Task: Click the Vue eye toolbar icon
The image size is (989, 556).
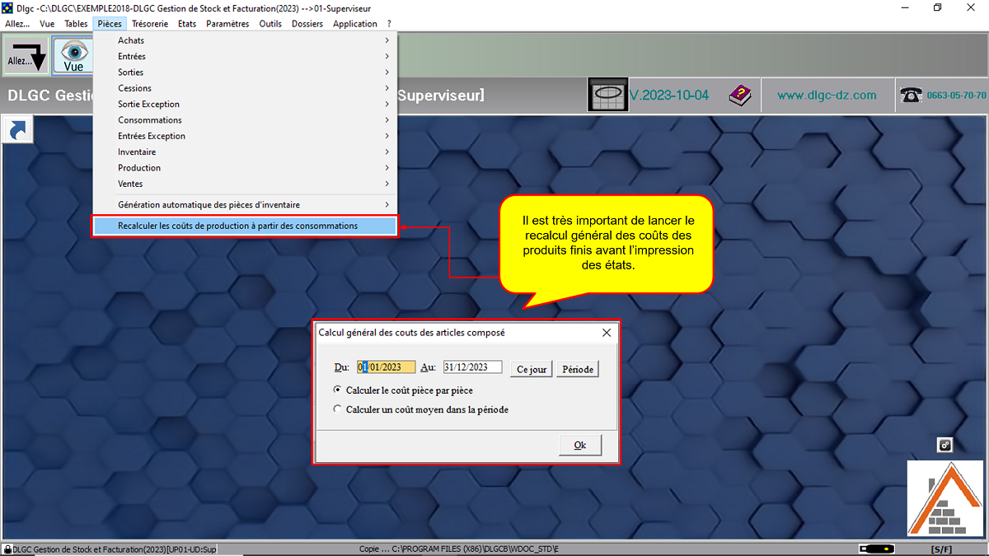Action: pyautogui.click(x=73, y=56)
